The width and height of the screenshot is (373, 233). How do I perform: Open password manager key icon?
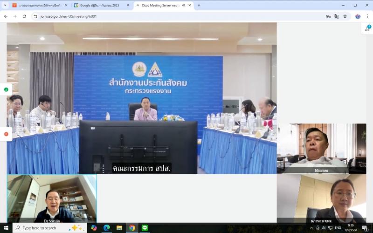point(328,16)
